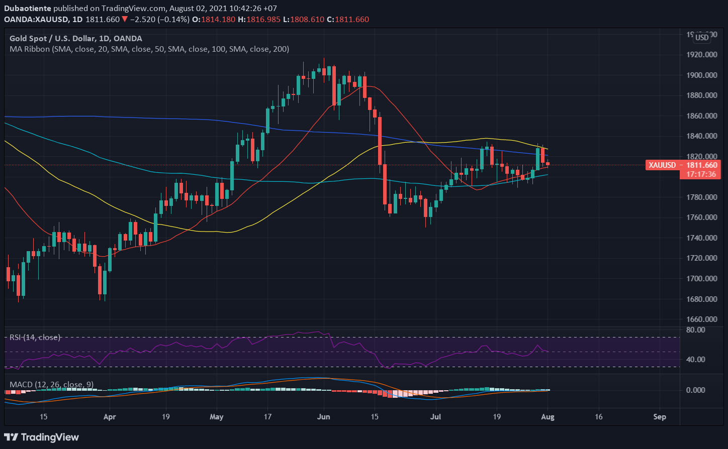Click the Dubaotiente author name
728x449 pixels.
[x=27, y=9]
